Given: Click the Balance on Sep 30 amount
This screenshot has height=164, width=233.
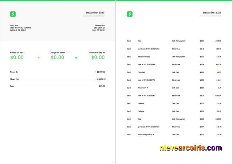Looking at the screenshot, I should (x=98, y=57).
